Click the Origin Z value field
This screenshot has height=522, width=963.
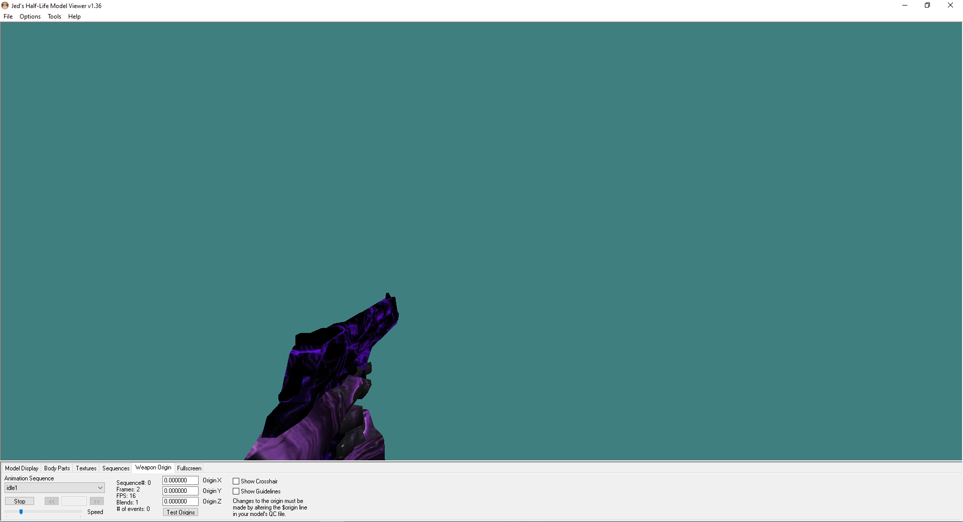tap(181, 501)
